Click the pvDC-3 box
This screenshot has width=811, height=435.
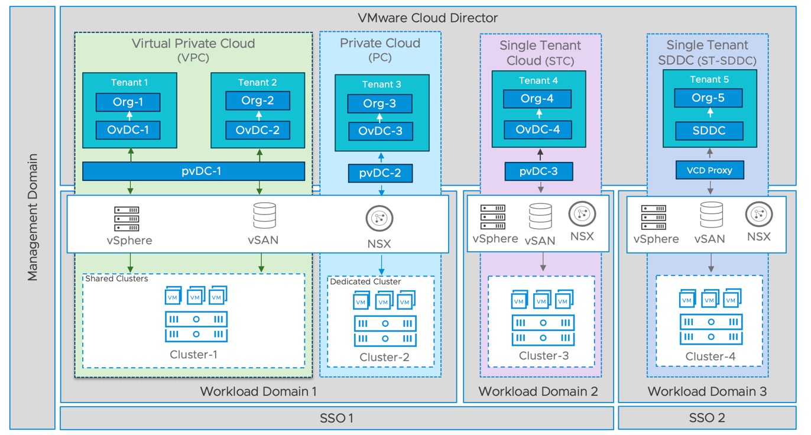(539, 171)
